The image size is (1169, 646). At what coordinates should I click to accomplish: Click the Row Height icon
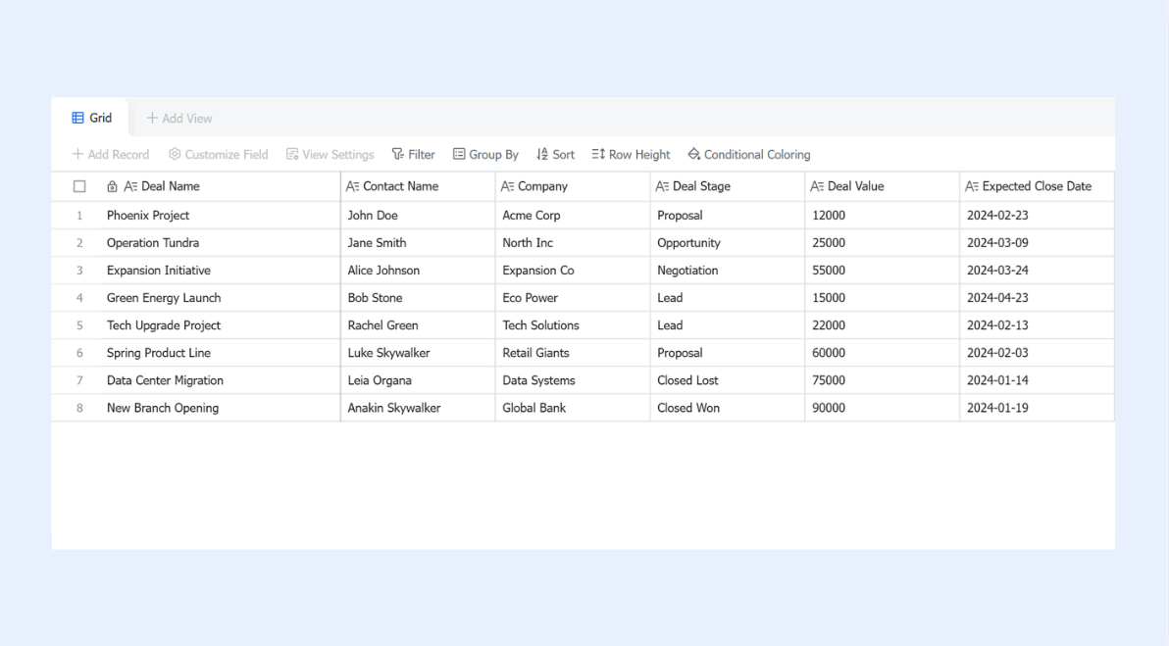[x=598, y=154]
